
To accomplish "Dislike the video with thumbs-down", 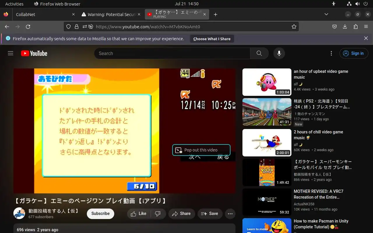I will pos(158,214).
